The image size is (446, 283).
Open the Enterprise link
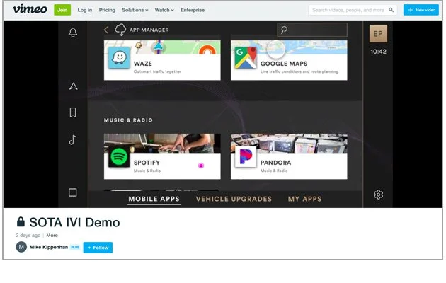[193, 10]
